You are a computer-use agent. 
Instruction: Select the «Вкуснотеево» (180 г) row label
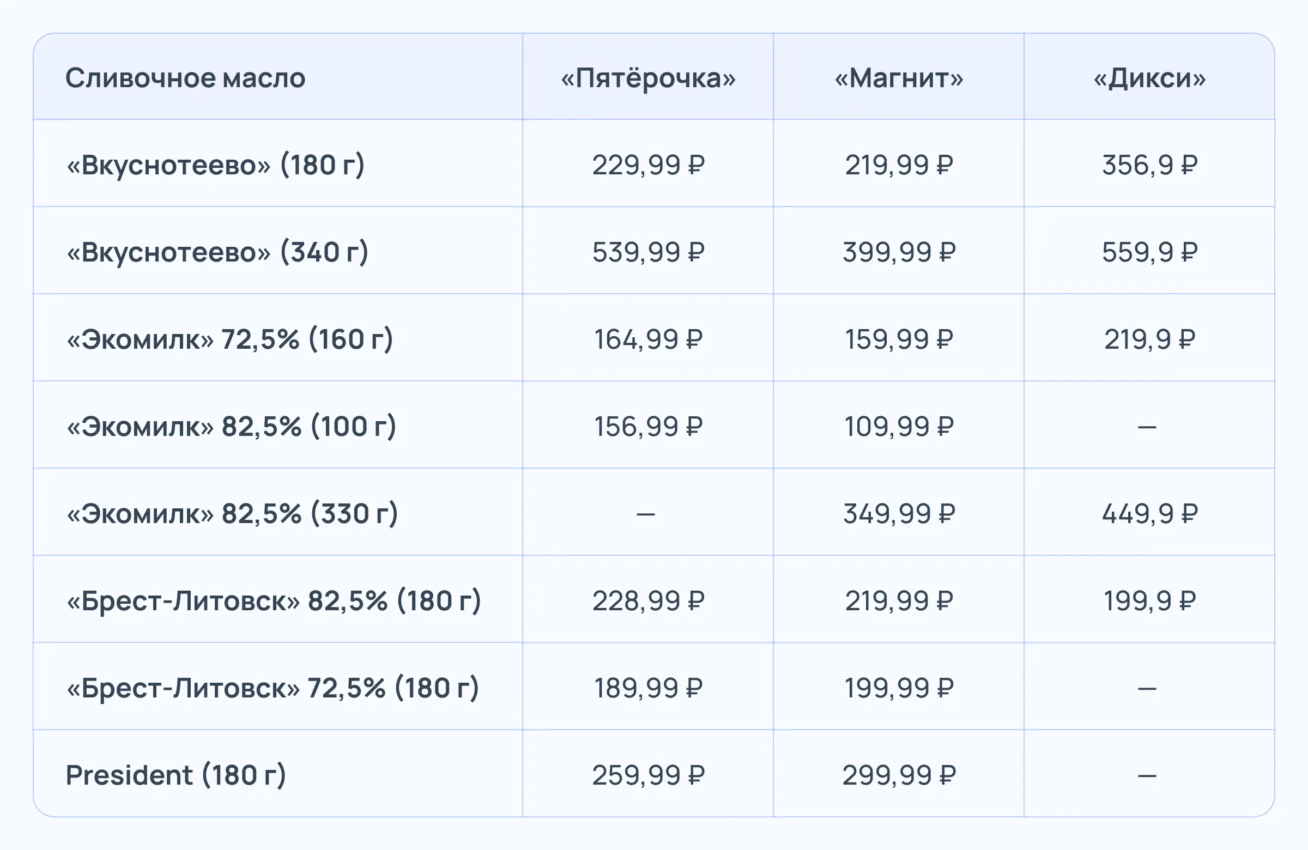215,165
